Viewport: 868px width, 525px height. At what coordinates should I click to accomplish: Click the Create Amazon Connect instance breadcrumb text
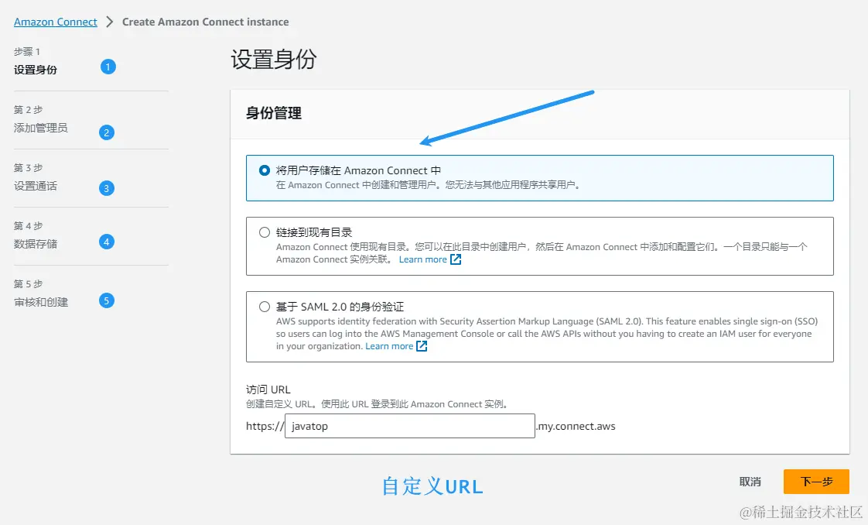(x=205, y=22)
